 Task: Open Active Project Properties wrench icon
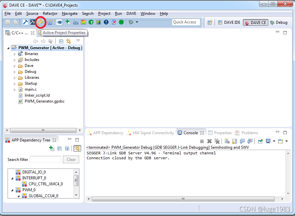click(x=41, y=22)
